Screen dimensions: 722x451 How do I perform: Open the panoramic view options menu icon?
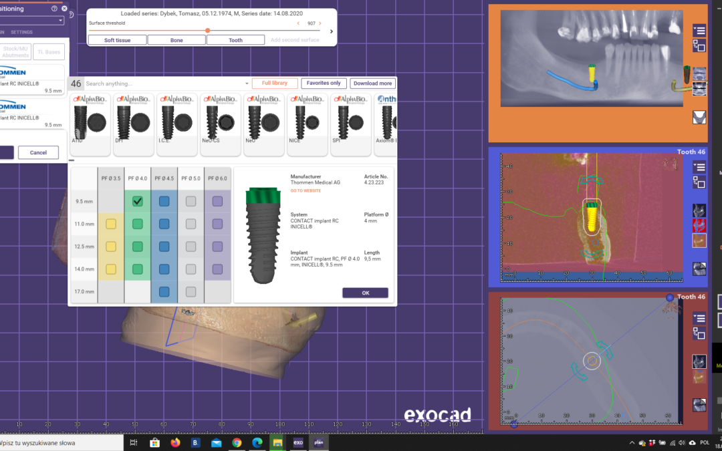click(699, 30)
